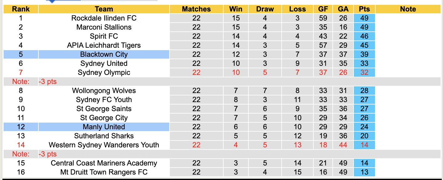Click the GF column header
Viewport: 443px width, 180px height.
click(x=323, y=9)
